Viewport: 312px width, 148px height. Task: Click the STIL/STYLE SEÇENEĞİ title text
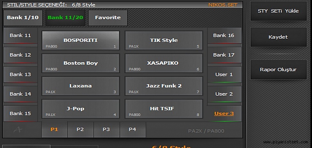coord(37,5)
